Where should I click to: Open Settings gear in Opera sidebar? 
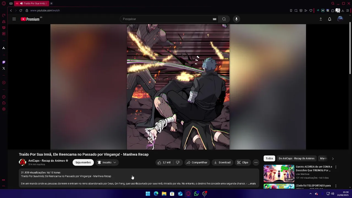(4, 109)
